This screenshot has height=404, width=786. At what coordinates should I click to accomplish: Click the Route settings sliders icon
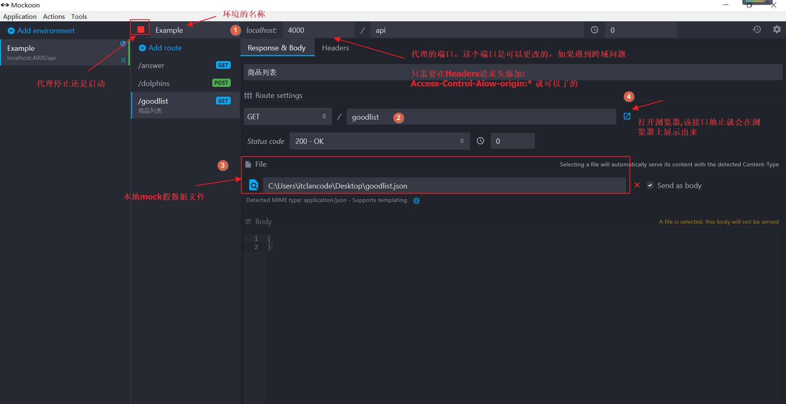click(248, 95)
